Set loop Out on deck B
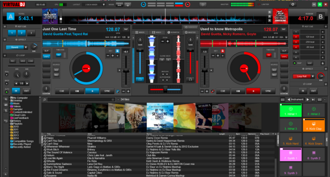The image size is (330, 177). pyautogui.click(x=313, y=91)
